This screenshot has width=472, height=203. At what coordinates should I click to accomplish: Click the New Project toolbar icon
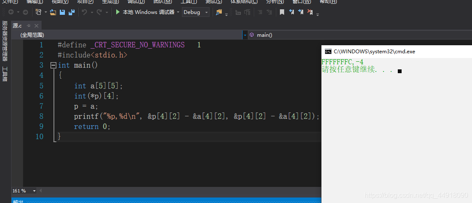click(x=38, y=12)
